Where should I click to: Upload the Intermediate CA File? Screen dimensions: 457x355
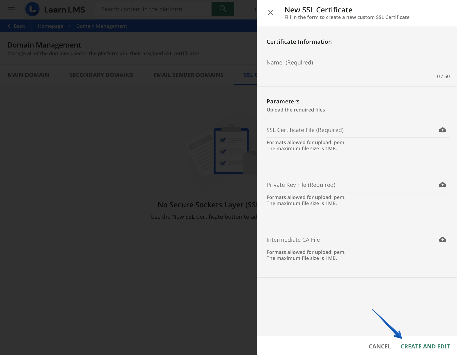click(x=443, y=240)
